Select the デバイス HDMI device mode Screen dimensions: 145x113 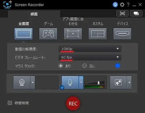122,34
